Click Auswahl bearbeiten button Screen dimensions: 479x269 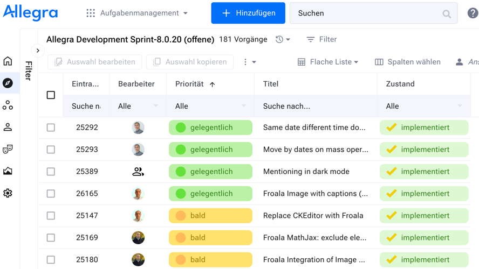point(95,62)
